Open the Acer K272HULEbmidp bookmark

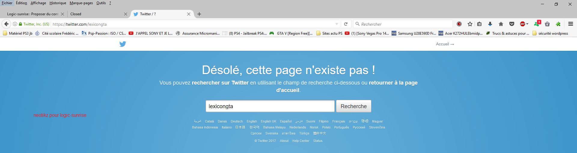tap(461, 33)
